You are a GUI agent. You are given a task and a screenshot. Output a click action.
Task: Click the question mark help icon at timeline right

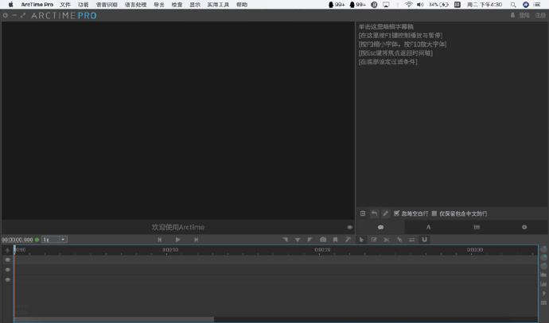coord(543,294)
